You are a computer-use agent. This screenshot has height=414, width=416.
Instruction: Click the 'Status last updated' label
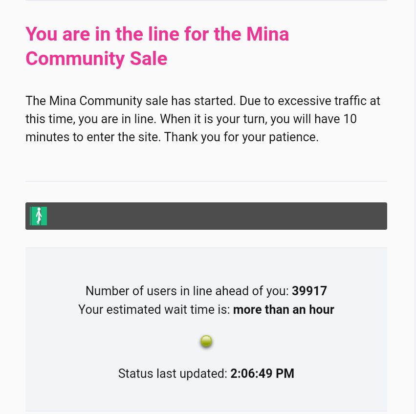173,373
